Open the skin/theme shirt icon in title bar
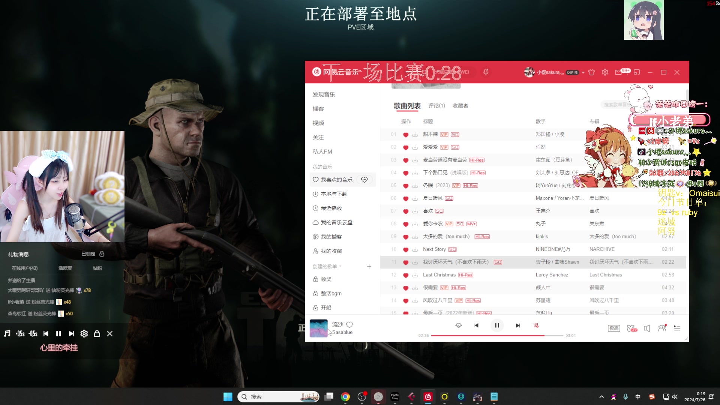 [591, 72]
